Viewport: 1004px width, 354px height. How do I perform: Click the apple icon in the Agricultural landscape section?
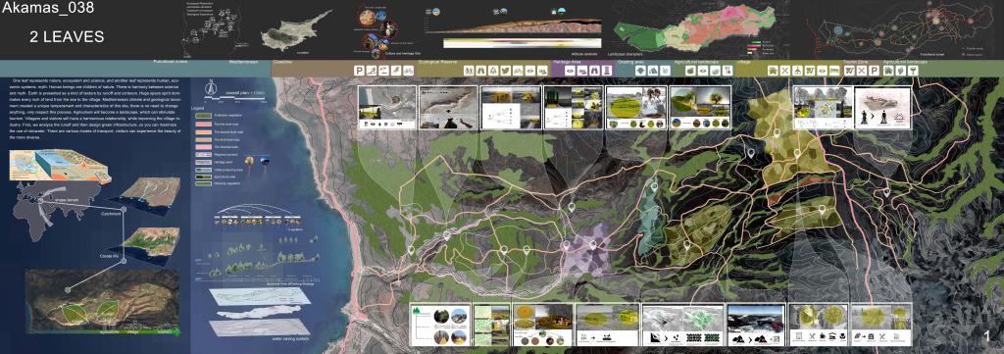[691, 71]
